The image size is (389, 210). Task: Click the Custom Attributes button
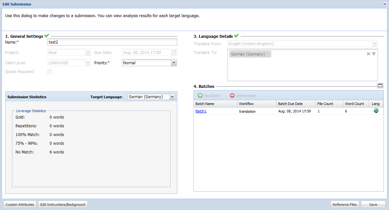point(20,205)
